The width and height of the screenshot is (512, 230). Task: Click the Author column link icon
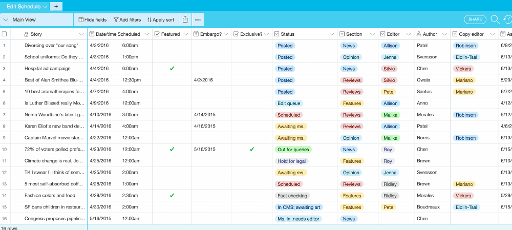point(419,34)
